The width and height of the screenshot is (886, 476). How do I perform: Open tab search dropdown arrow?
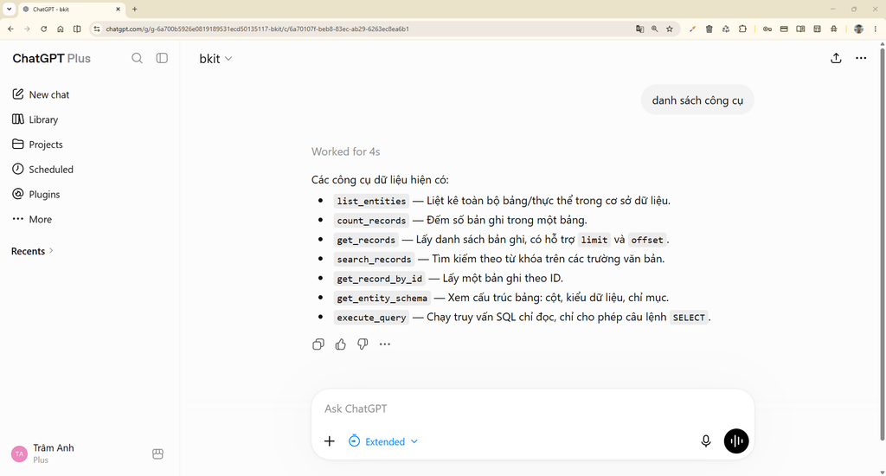[9, 9]
